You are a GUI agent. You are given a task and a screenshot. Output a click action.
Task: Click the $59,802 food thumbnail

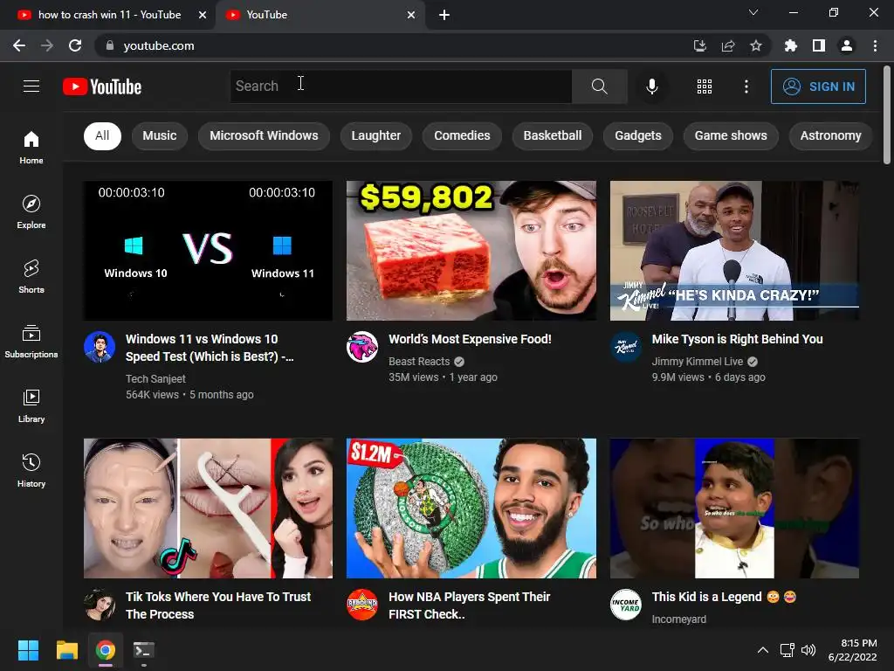tap(471, 251)
